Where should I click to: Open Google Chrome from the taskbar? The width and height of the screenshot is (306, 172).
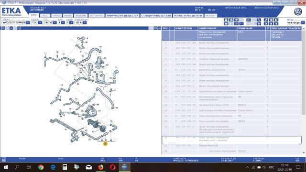(41, 167)
